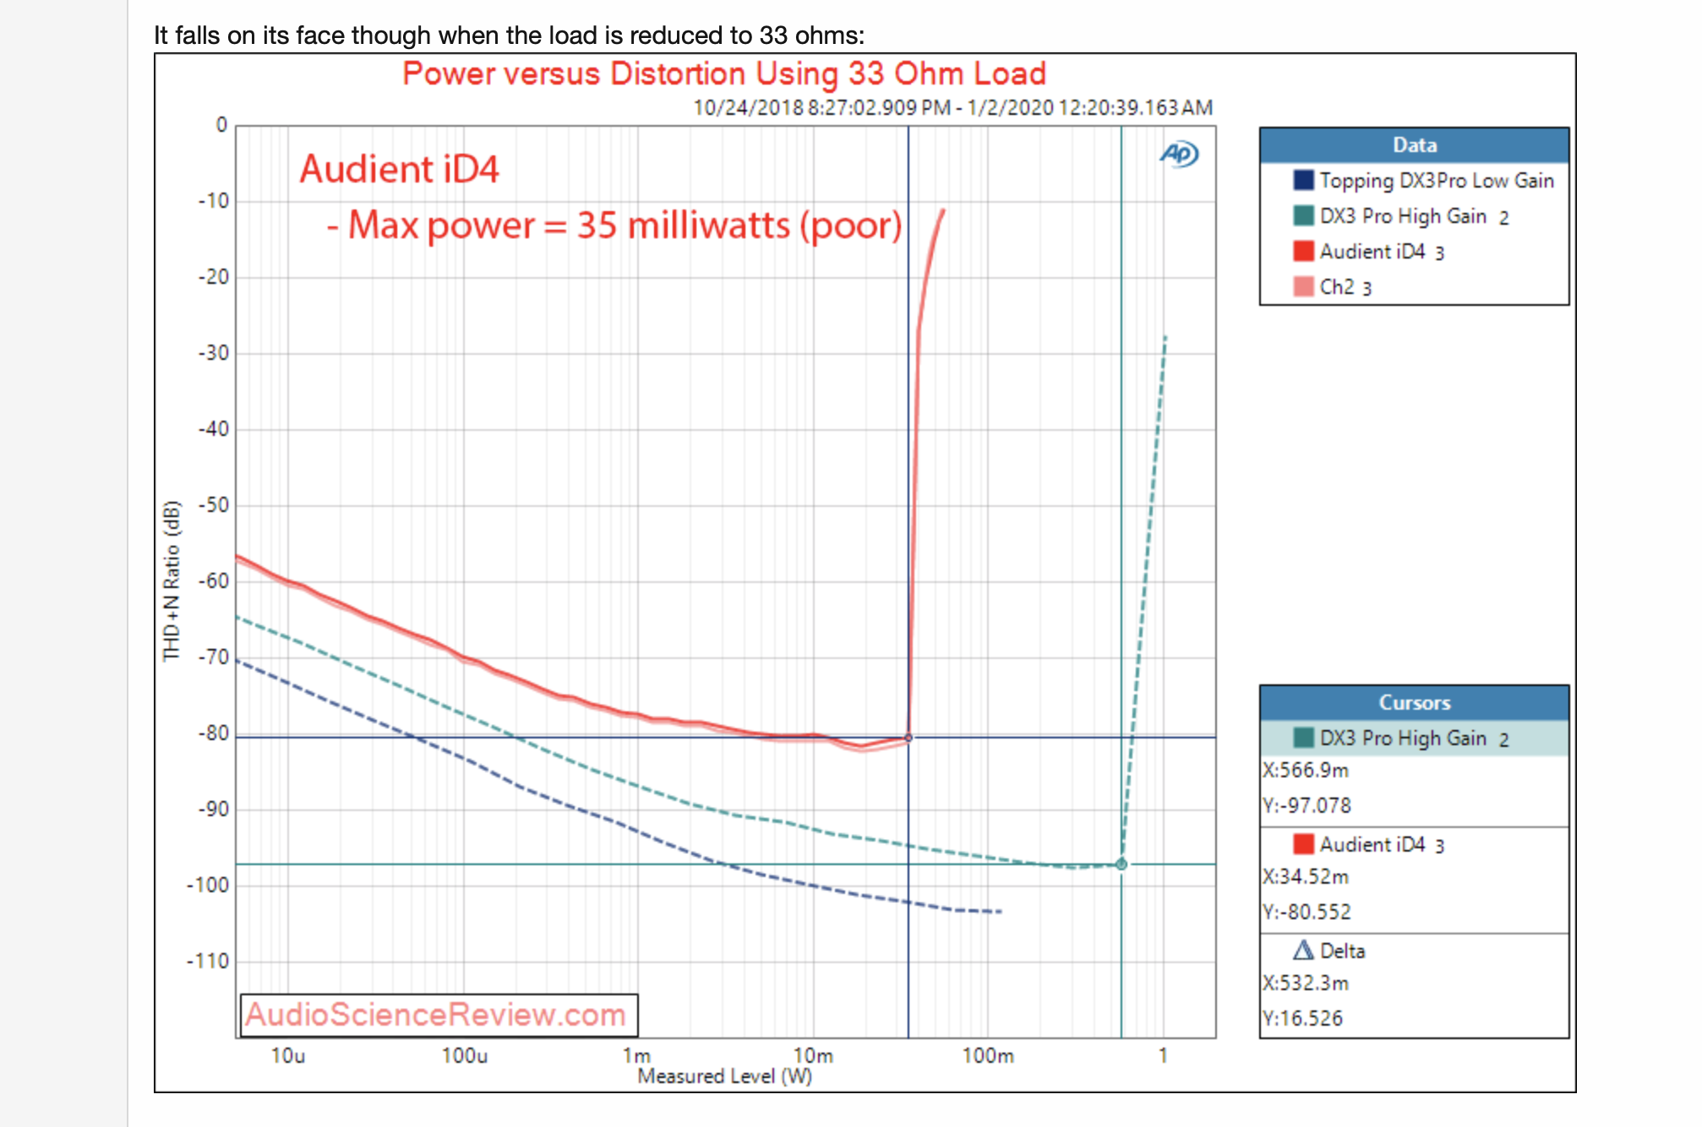This screenshot has width=1702, height=1127.
Task: Click the red Audient iD4 legend swatch
Action: pyautogui.click(x=1303, y=251)
